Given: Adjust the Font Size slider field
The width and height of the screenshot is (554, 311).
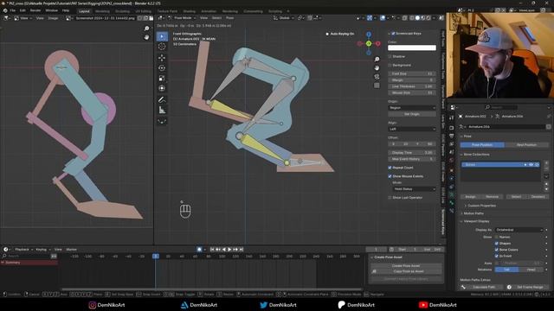Looking at the screenshot, I should tap(412, 73).
